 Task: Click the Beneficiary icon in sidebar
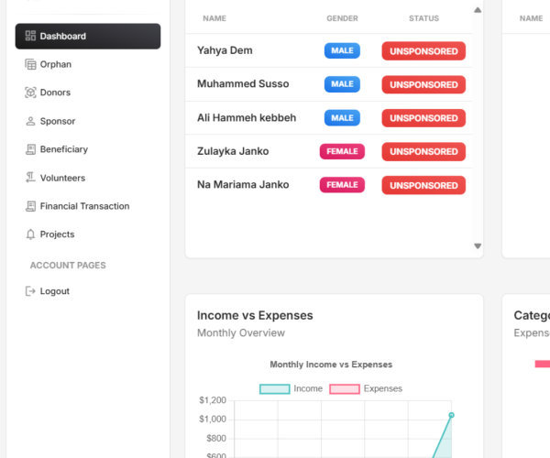[x=30, y=149]
